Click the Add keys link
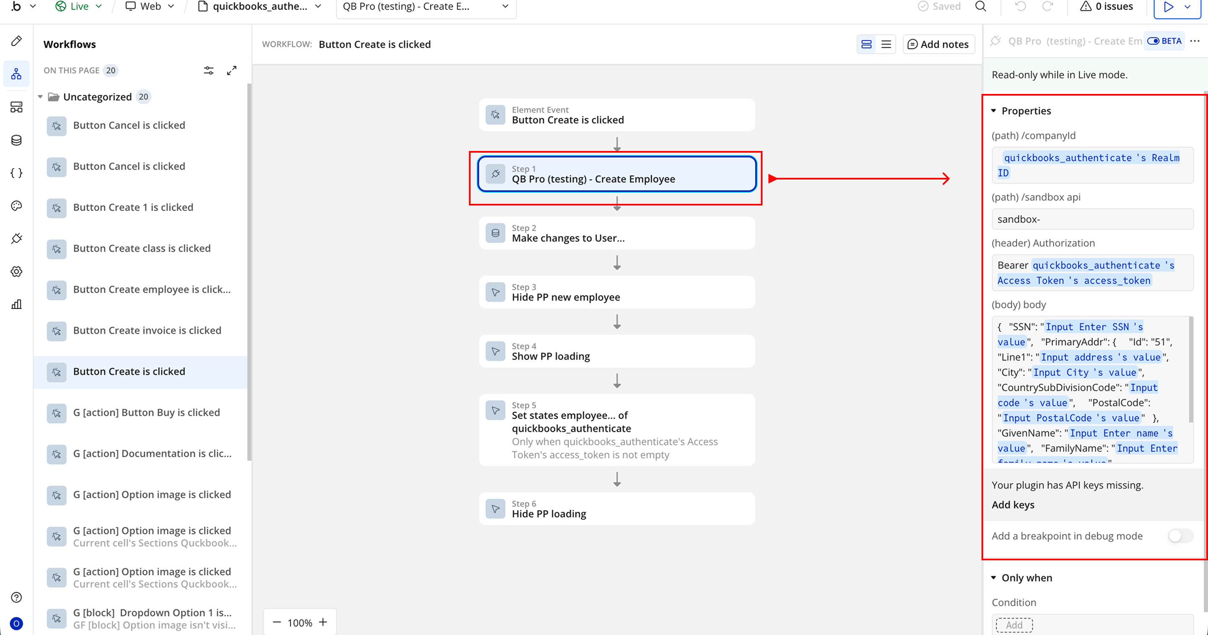 pos(1013,505)
